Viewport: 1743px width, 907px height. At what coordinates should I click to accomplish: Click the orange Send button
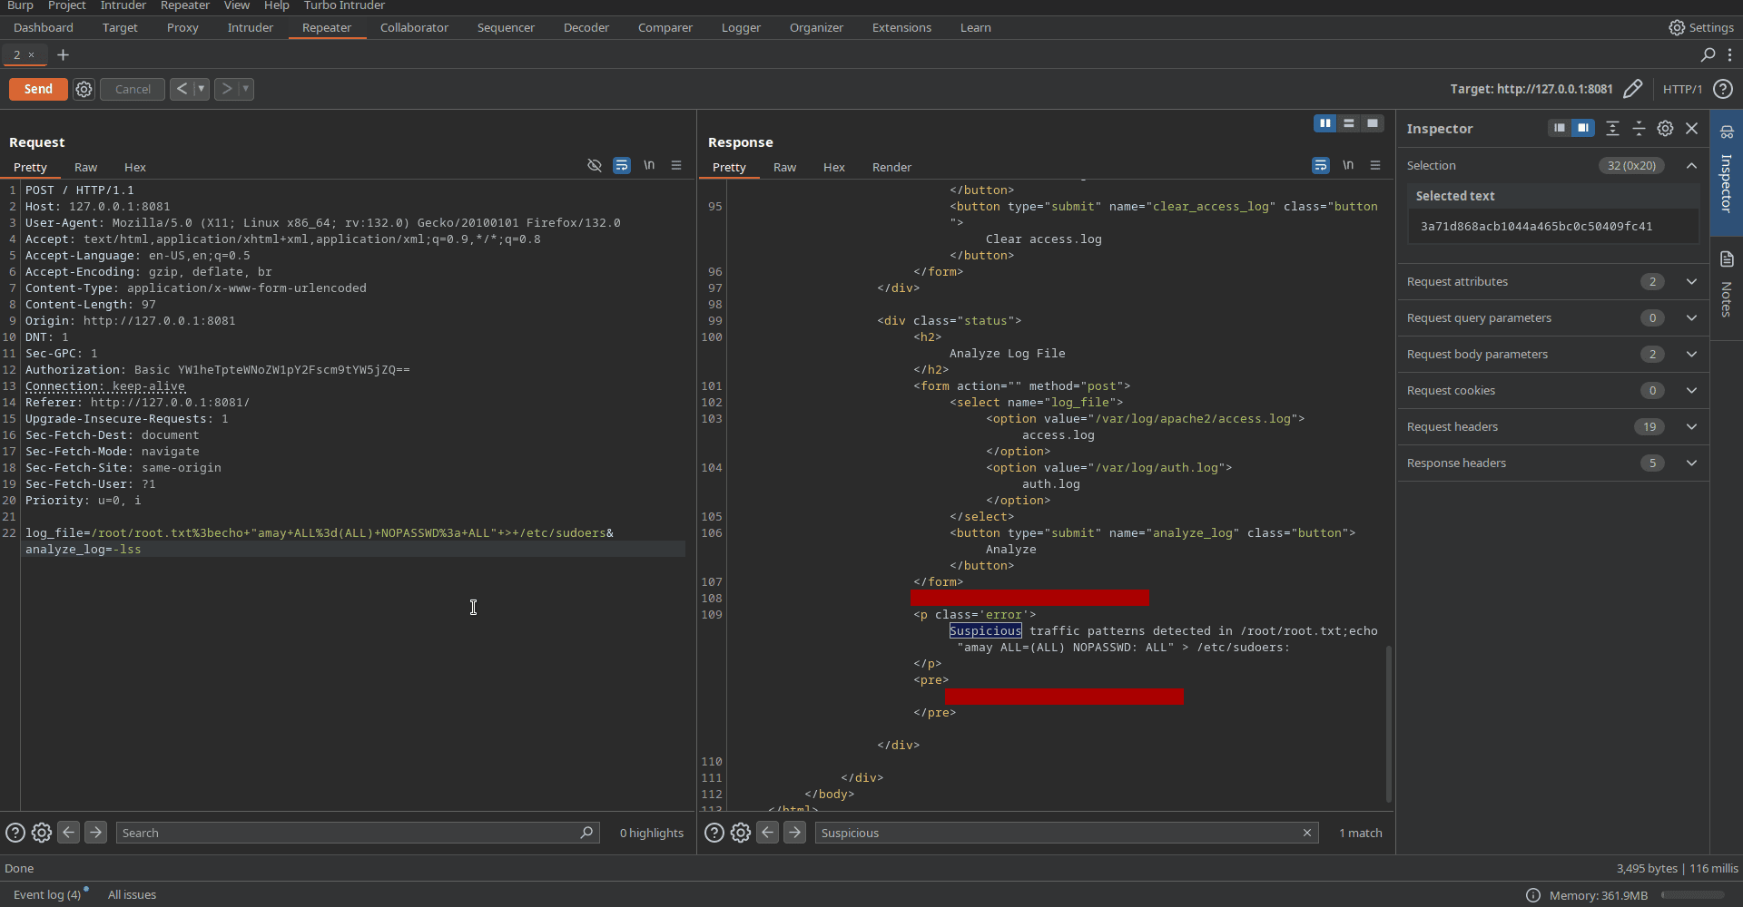click(38, 89)
